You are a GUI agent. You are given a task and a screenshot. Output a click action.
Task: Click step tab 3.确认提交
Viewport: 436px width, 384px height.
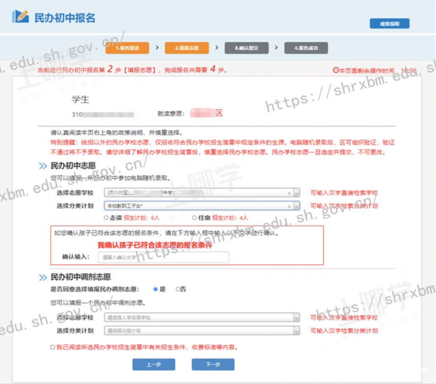click(x=246, y=48)
